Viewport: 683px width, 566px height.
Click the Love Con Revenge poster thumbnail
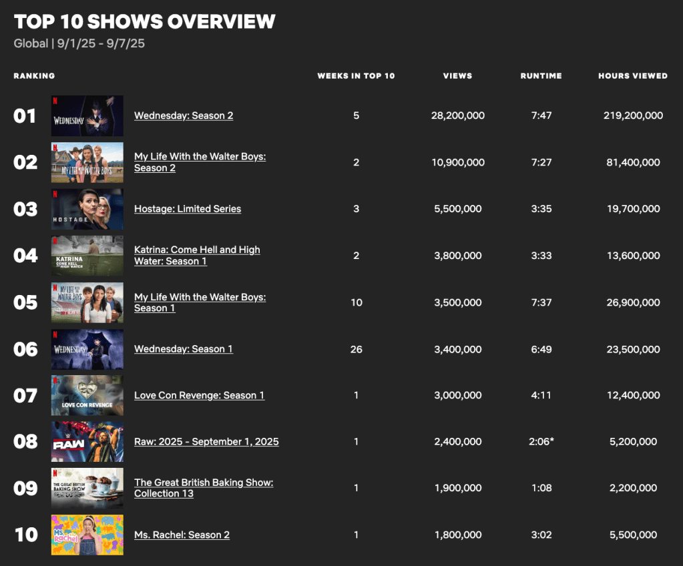pos(87,395)
